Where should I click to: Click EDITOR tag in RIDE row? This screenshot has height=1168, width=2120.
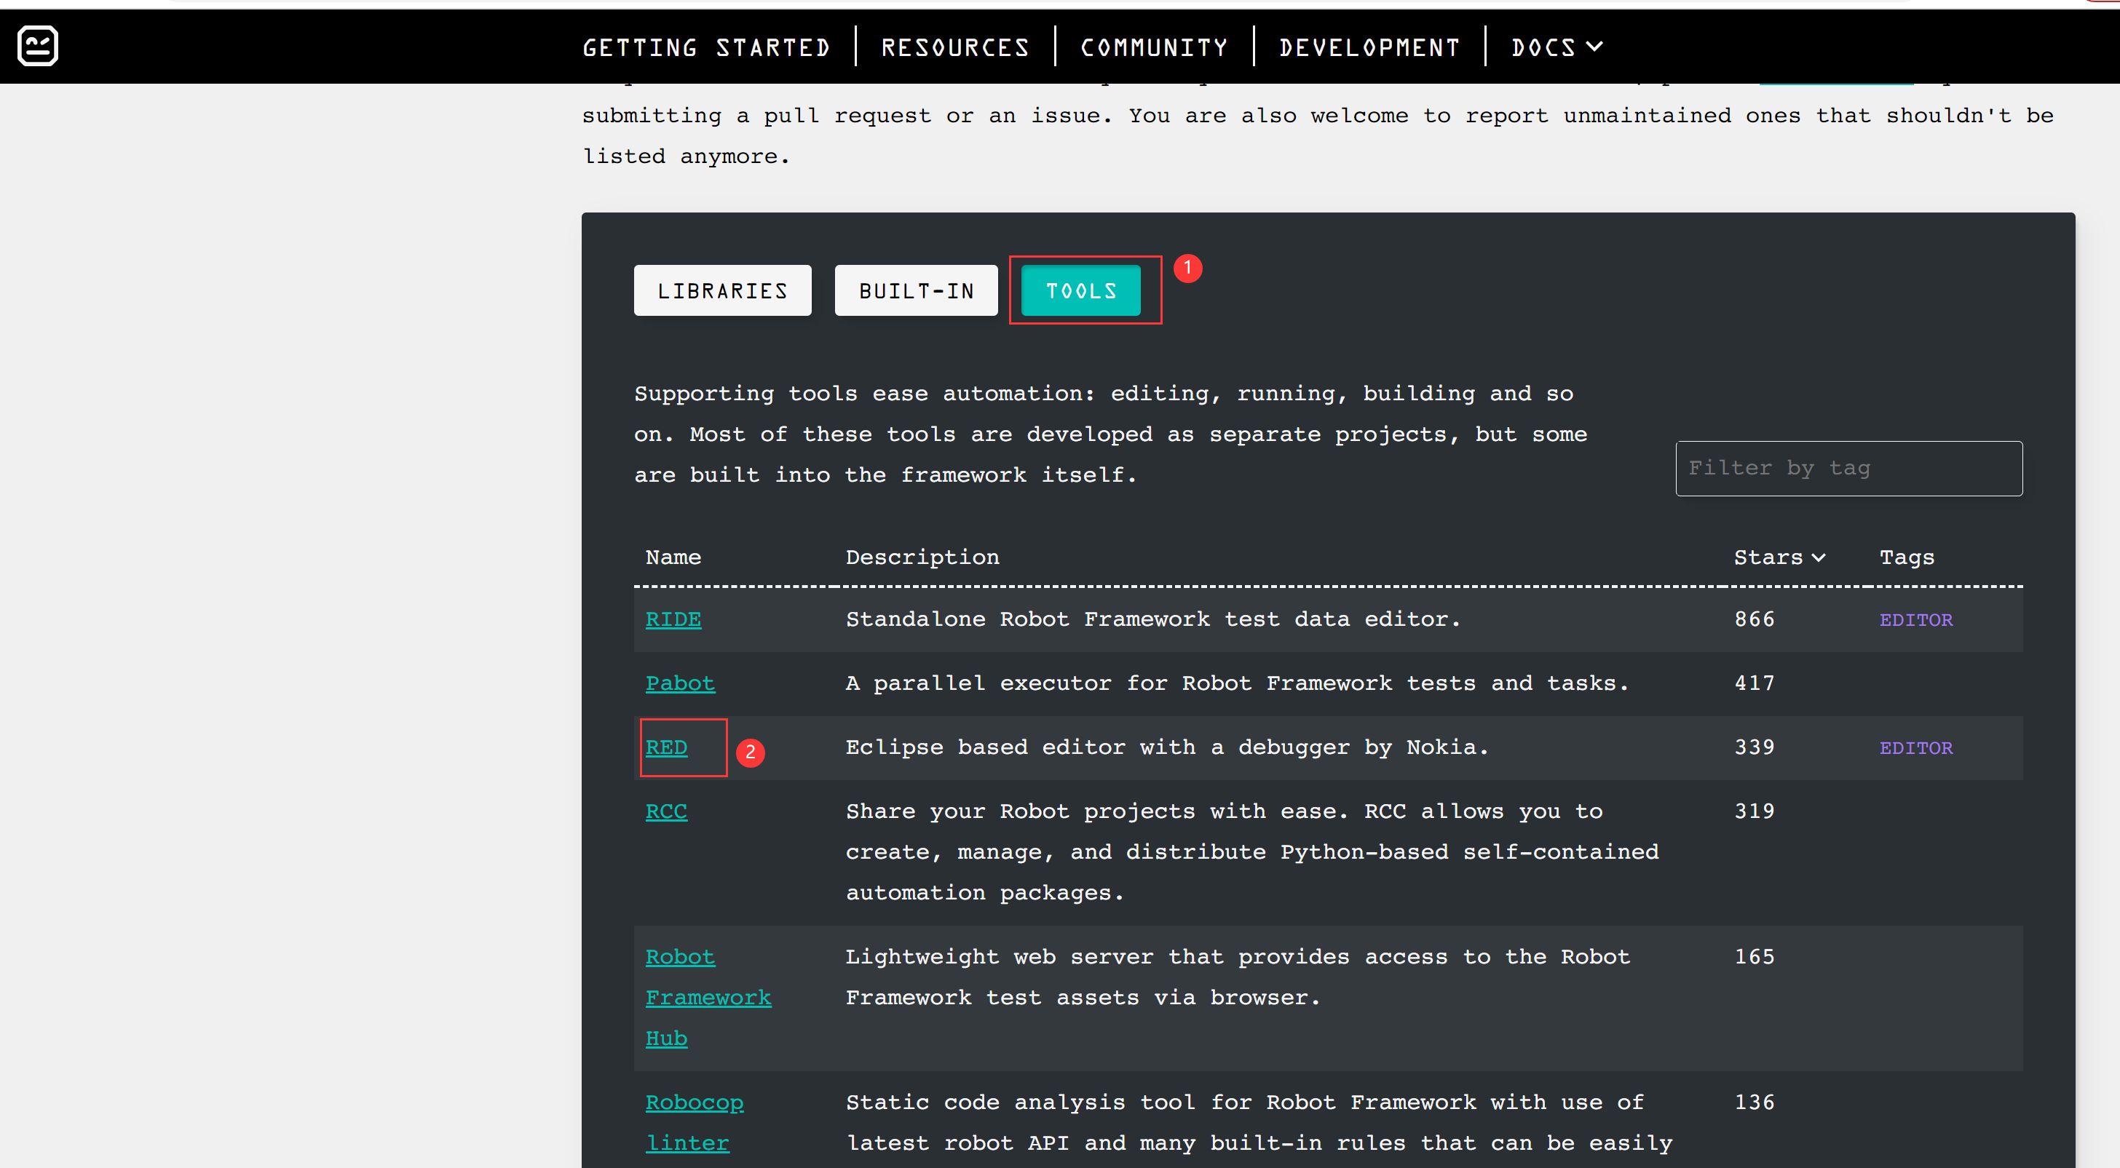tap(1915, 620)
